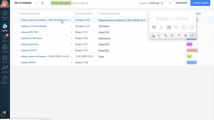This screenshot has height=120, width=214.
Task: Check the box for deal with 74951061387
Action: [x=16, y=20]
